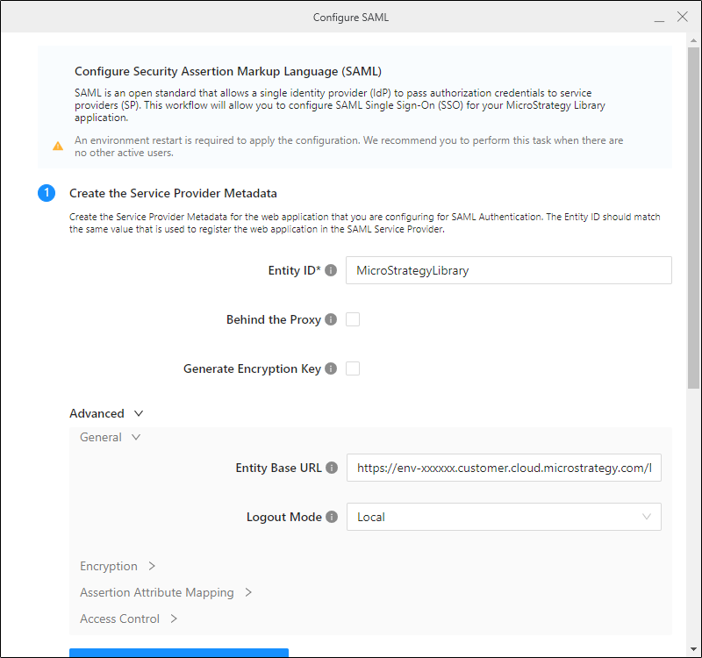Check the Generate Encryption Key box

click(x=353, y=368)
